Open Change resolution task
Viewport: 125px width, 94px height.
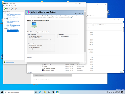point(10,20)
